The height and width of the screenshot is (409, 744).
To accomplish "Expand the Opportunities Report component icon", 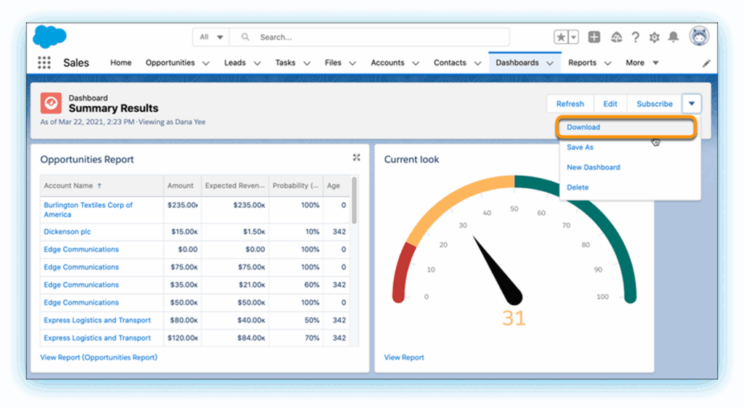I will (356, 158).
